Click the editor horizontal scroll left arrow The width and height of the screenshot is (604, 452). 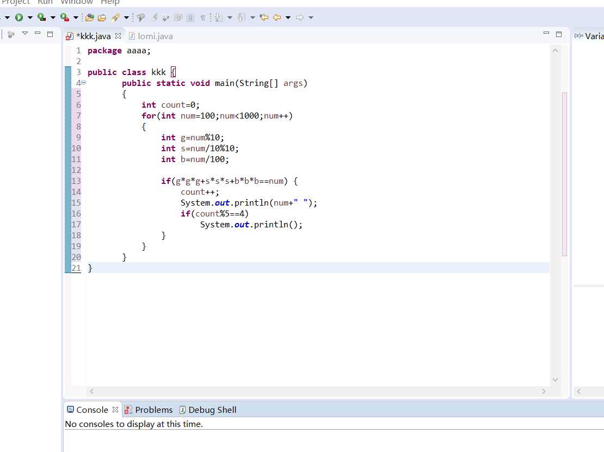[91, 391]
